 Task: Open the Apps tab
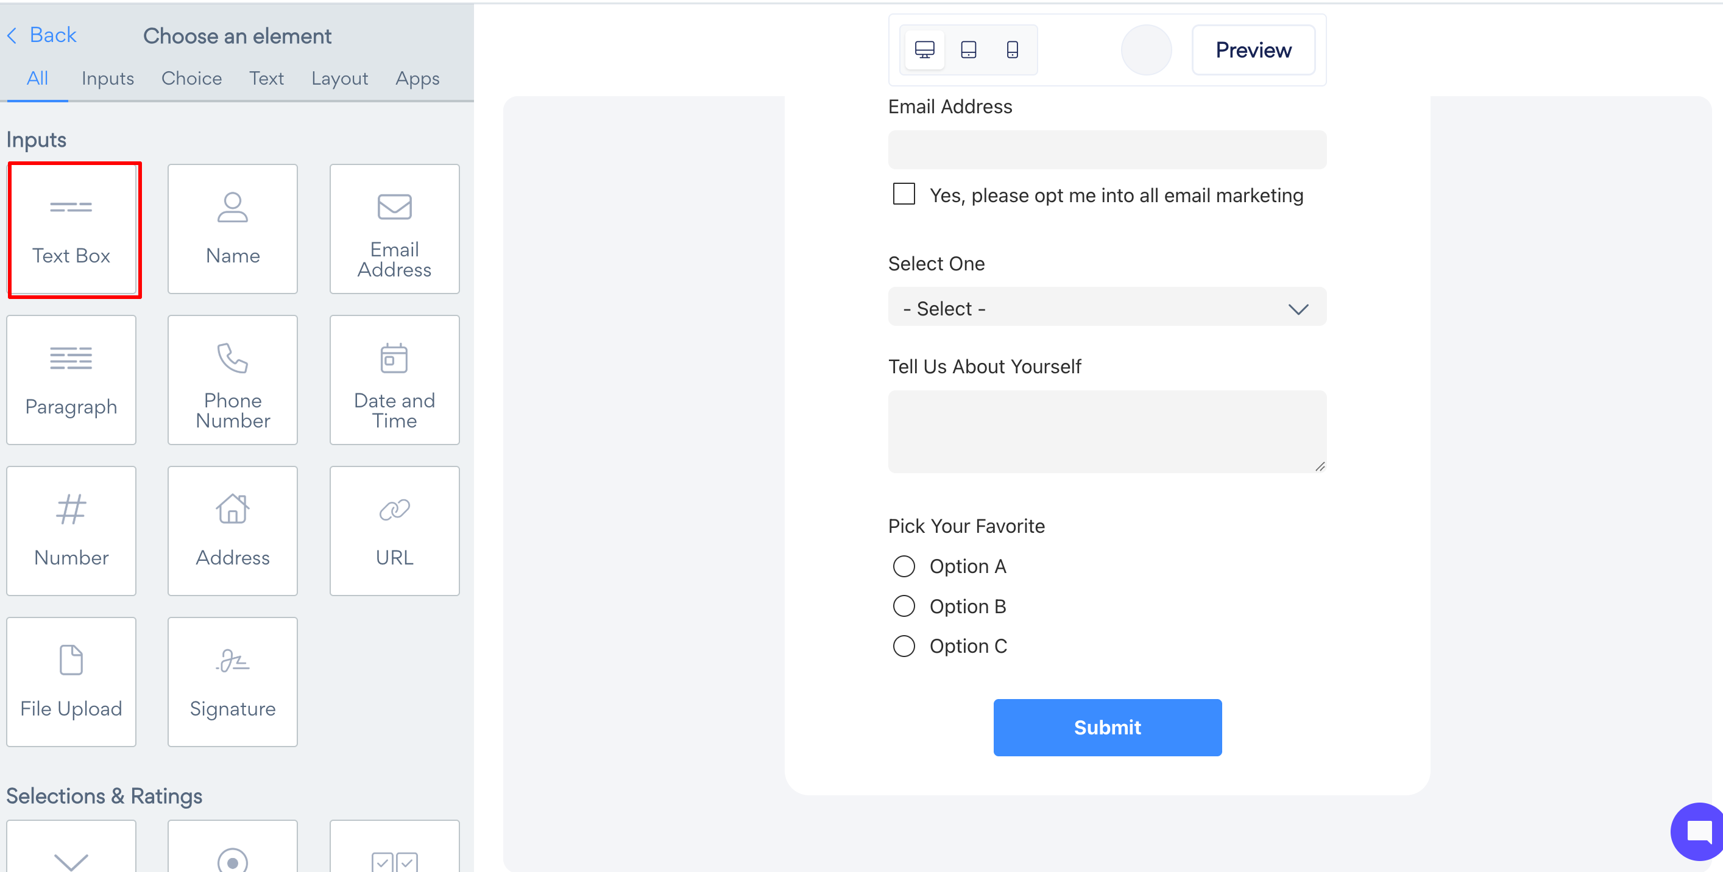[x=417, y=78]
